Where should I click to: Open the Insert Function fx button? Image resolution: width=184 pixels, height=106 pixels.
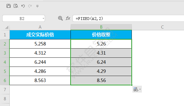pos(68,18)
